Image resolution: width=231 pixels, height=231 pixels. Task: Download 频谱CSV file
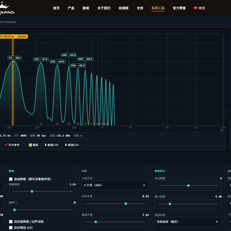(72, 145)
